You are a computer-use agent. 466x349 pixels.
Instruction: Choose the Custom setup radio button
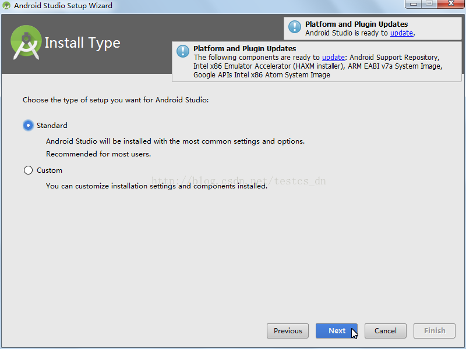coord(28,170)
